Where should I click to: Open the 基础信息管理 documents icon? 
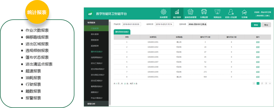pyautogui.click(x=191, y=12)
